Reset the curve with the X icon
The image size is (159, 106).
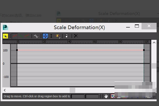76,36
